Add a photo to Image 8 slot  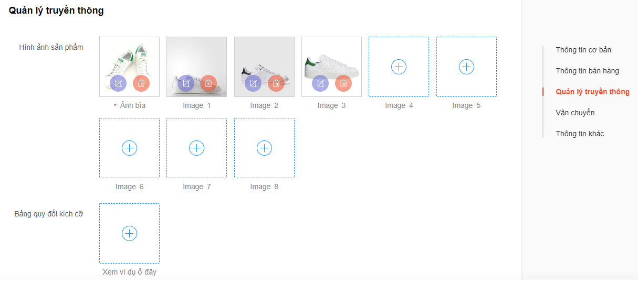(x=264, y=148)
